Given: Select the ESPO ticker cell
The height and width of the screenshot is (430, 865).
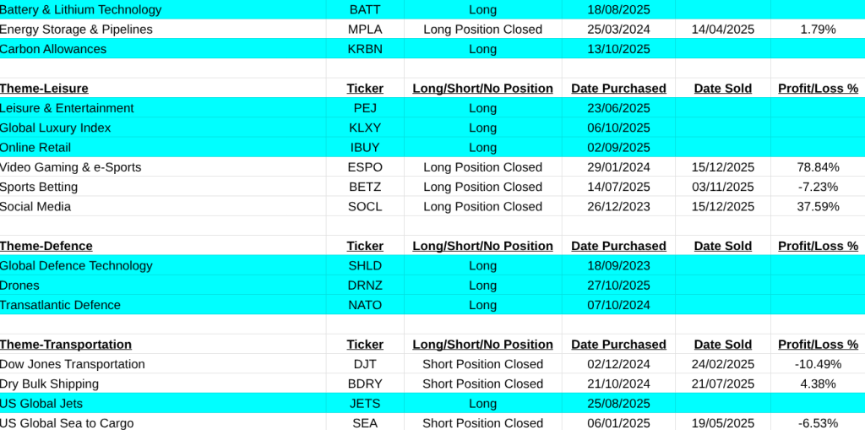Looking at the screenshot, I should point(365,167).
